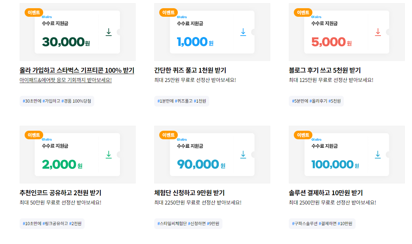Image resolution: width=412 pixels, height=244 pixels.
Task: Open link 올라 가입하고 스타벅스 기프티콘 100% 받기
Action: (x=77, y=70)
